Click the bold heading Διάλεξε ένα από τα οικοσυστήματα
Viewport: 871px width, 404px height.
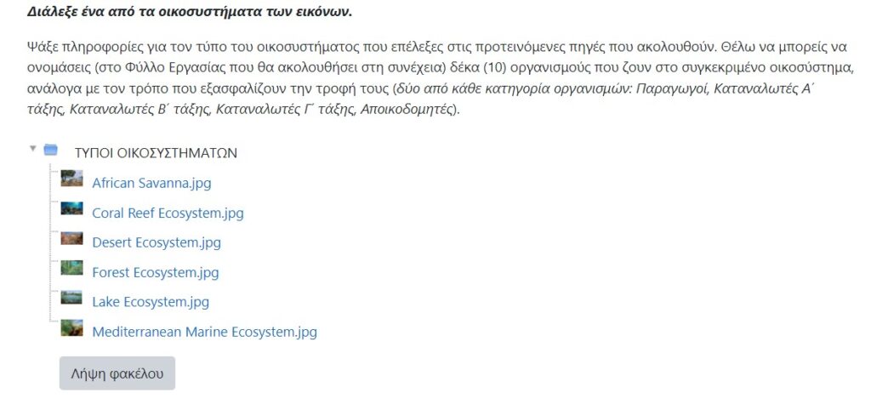click(189, 14)
